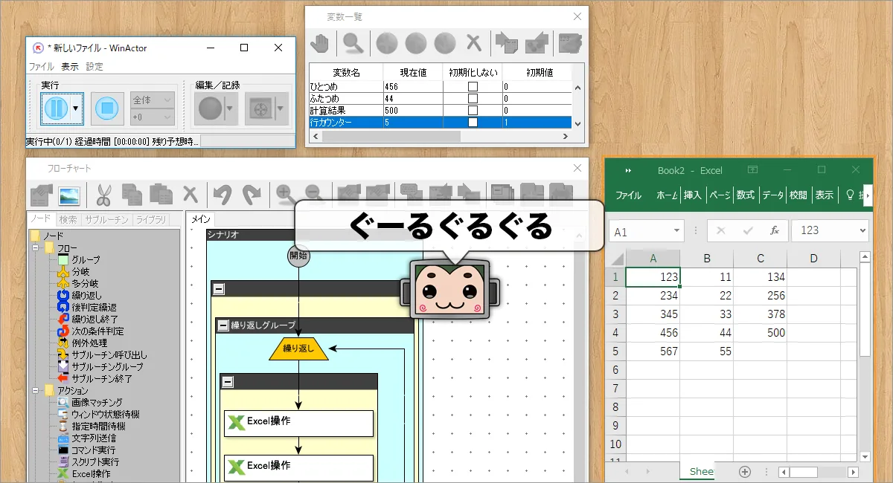Toggle 初期化しない checkbox for 行カウンター
Viewport: 893px width, 483px height.
coord(473,122)
